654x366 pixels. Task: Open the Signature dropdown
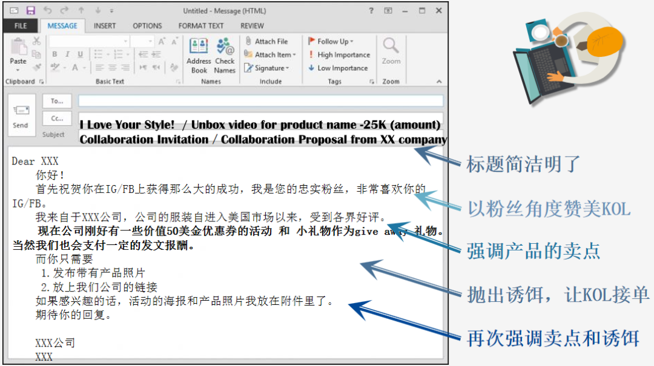pyautogui.click(x=267, y=68)
